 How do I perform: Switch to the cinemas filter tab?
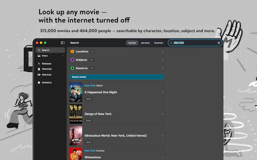[158, 43]
